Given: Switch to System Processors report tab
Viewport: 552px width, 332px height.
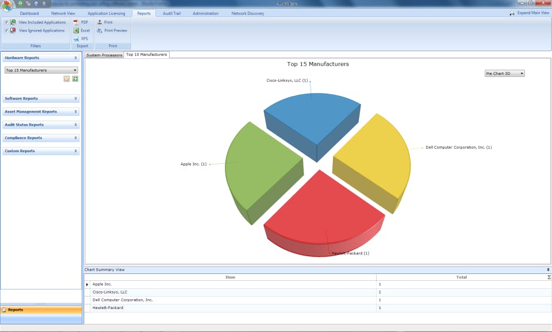Looking at the screenshot, I should pyautogui.click(x=104, y=55).
